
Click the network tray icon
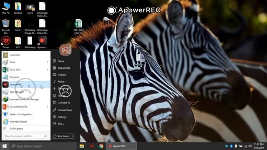point(245,146)
